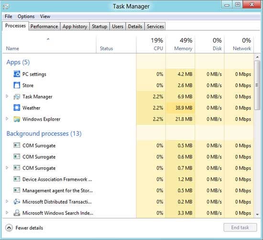Switch to the App history tab
The image size is (263, 240).
pos(75,26)
